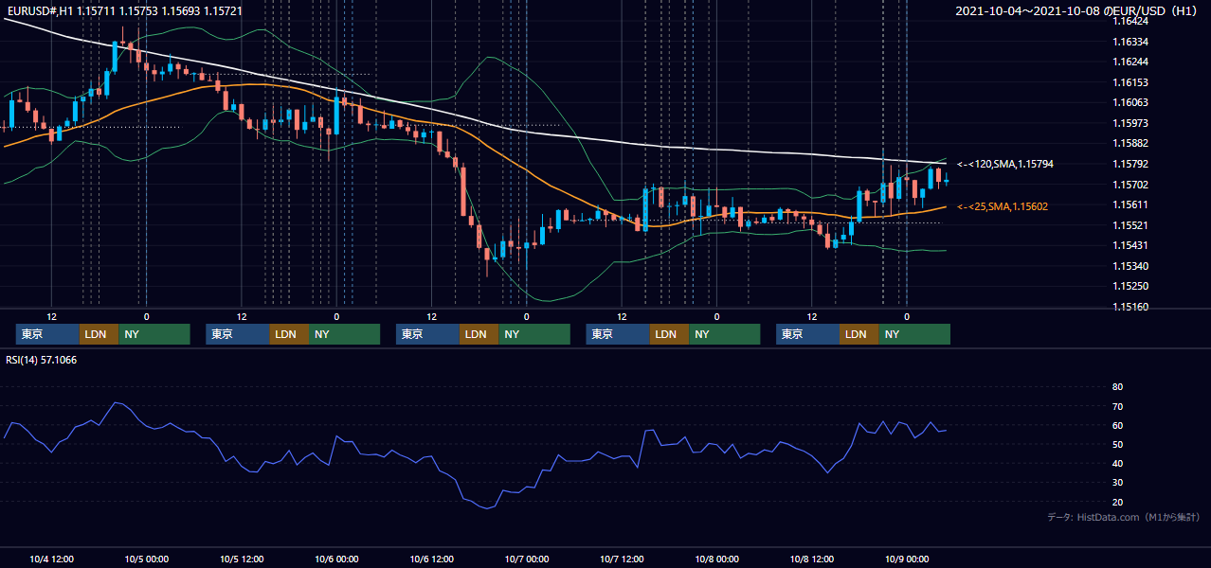The image size is (1211, 568).
Task: Click the orange 25,SMA,1.15602 label
Action: 1003,206
